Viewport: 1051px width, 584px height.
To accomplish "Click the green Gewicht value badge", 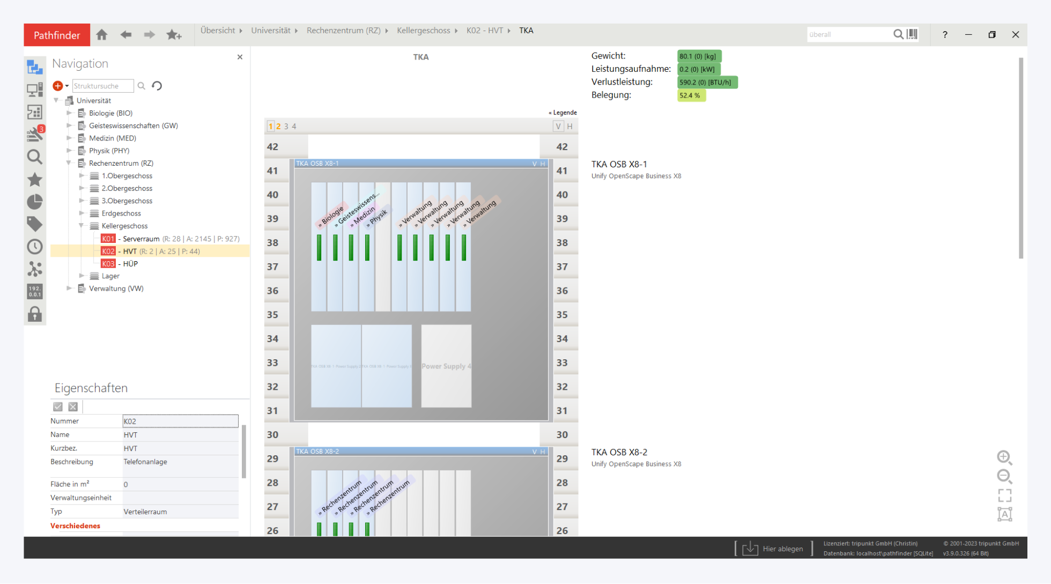I will click(699, 56).
